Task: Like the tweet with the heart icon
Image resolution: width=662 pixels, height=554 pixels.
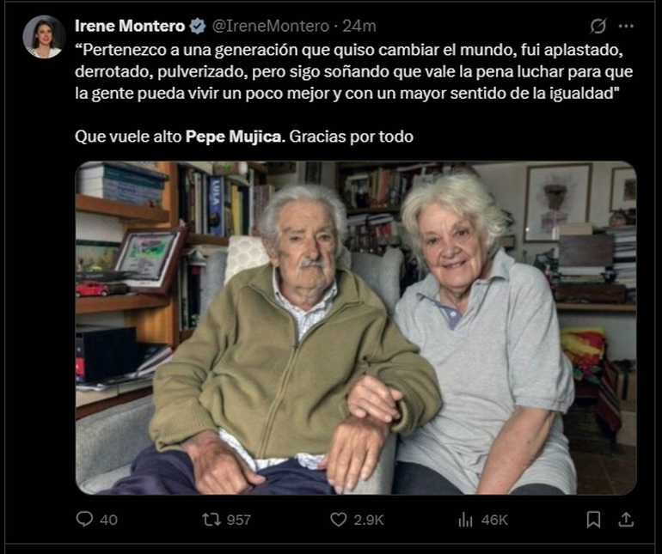Action: [x=338, y=520]
